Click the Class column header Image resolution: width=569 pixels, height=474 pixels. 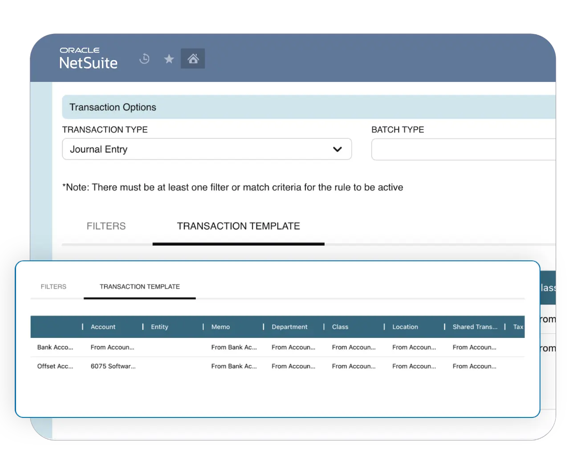[340, 327]
